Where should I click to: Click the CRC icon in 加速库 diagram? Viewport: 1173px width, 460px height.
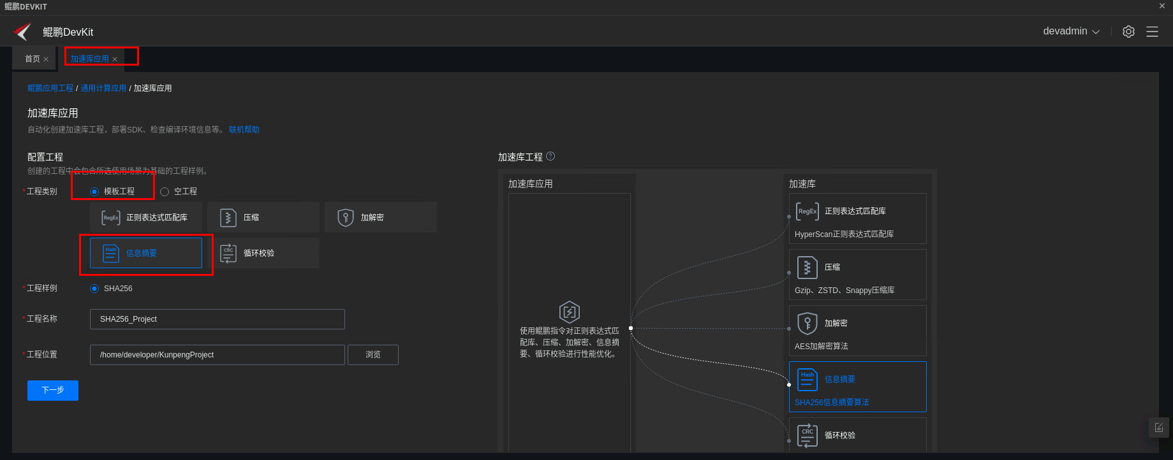pyautogui.click(x=808, y=435)
